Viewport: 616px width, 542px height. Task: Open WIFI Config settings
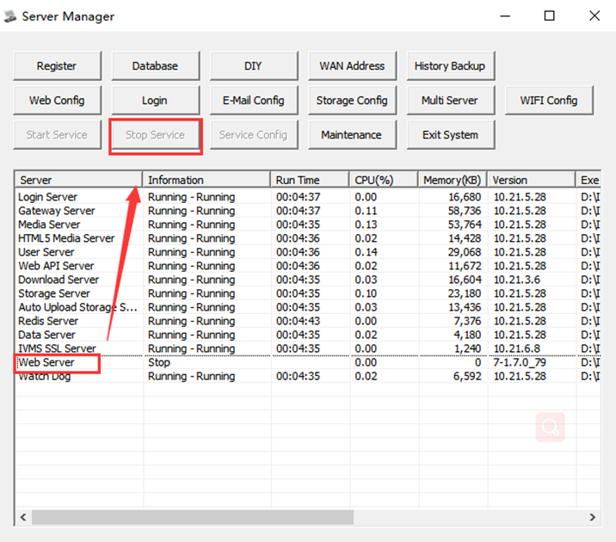tap(549, 101)
